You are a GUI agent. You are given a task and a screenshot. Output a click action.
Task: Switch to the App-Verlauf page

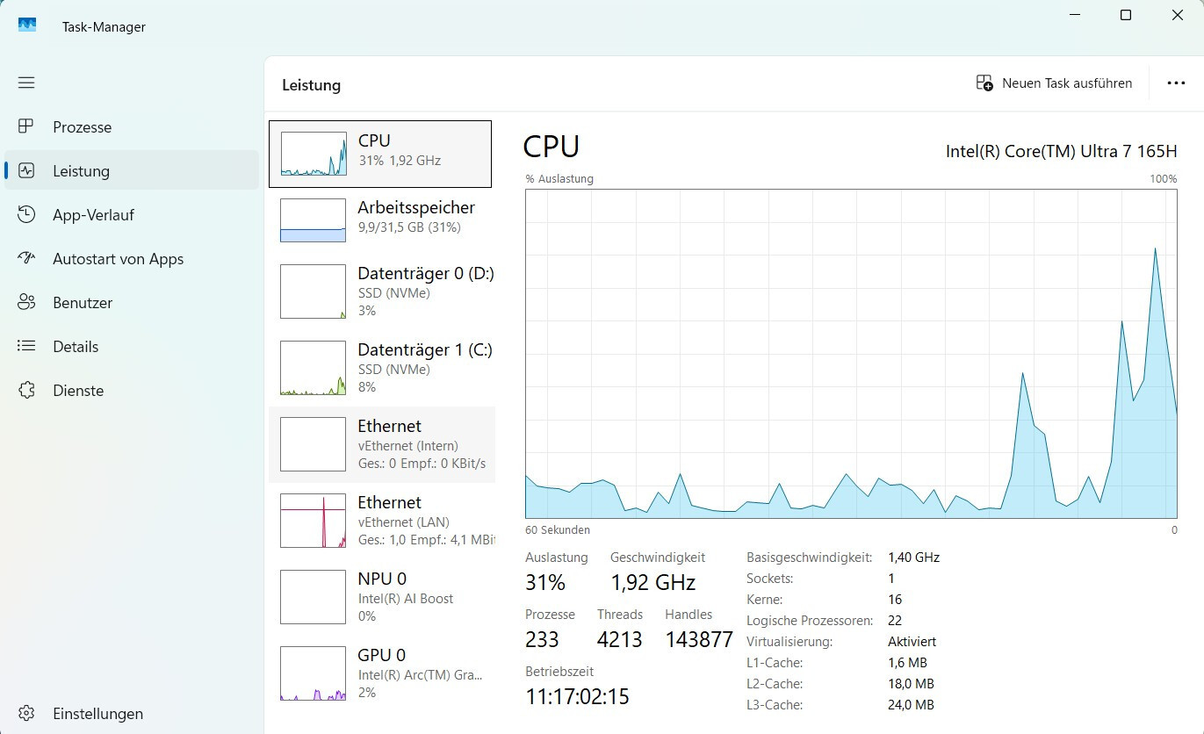point(132,214)
